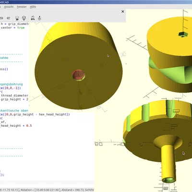Click the 'Rotation' status bar readout
This screenshot has width=192, height=192.
pyautogui.click(x=40, y=190)
